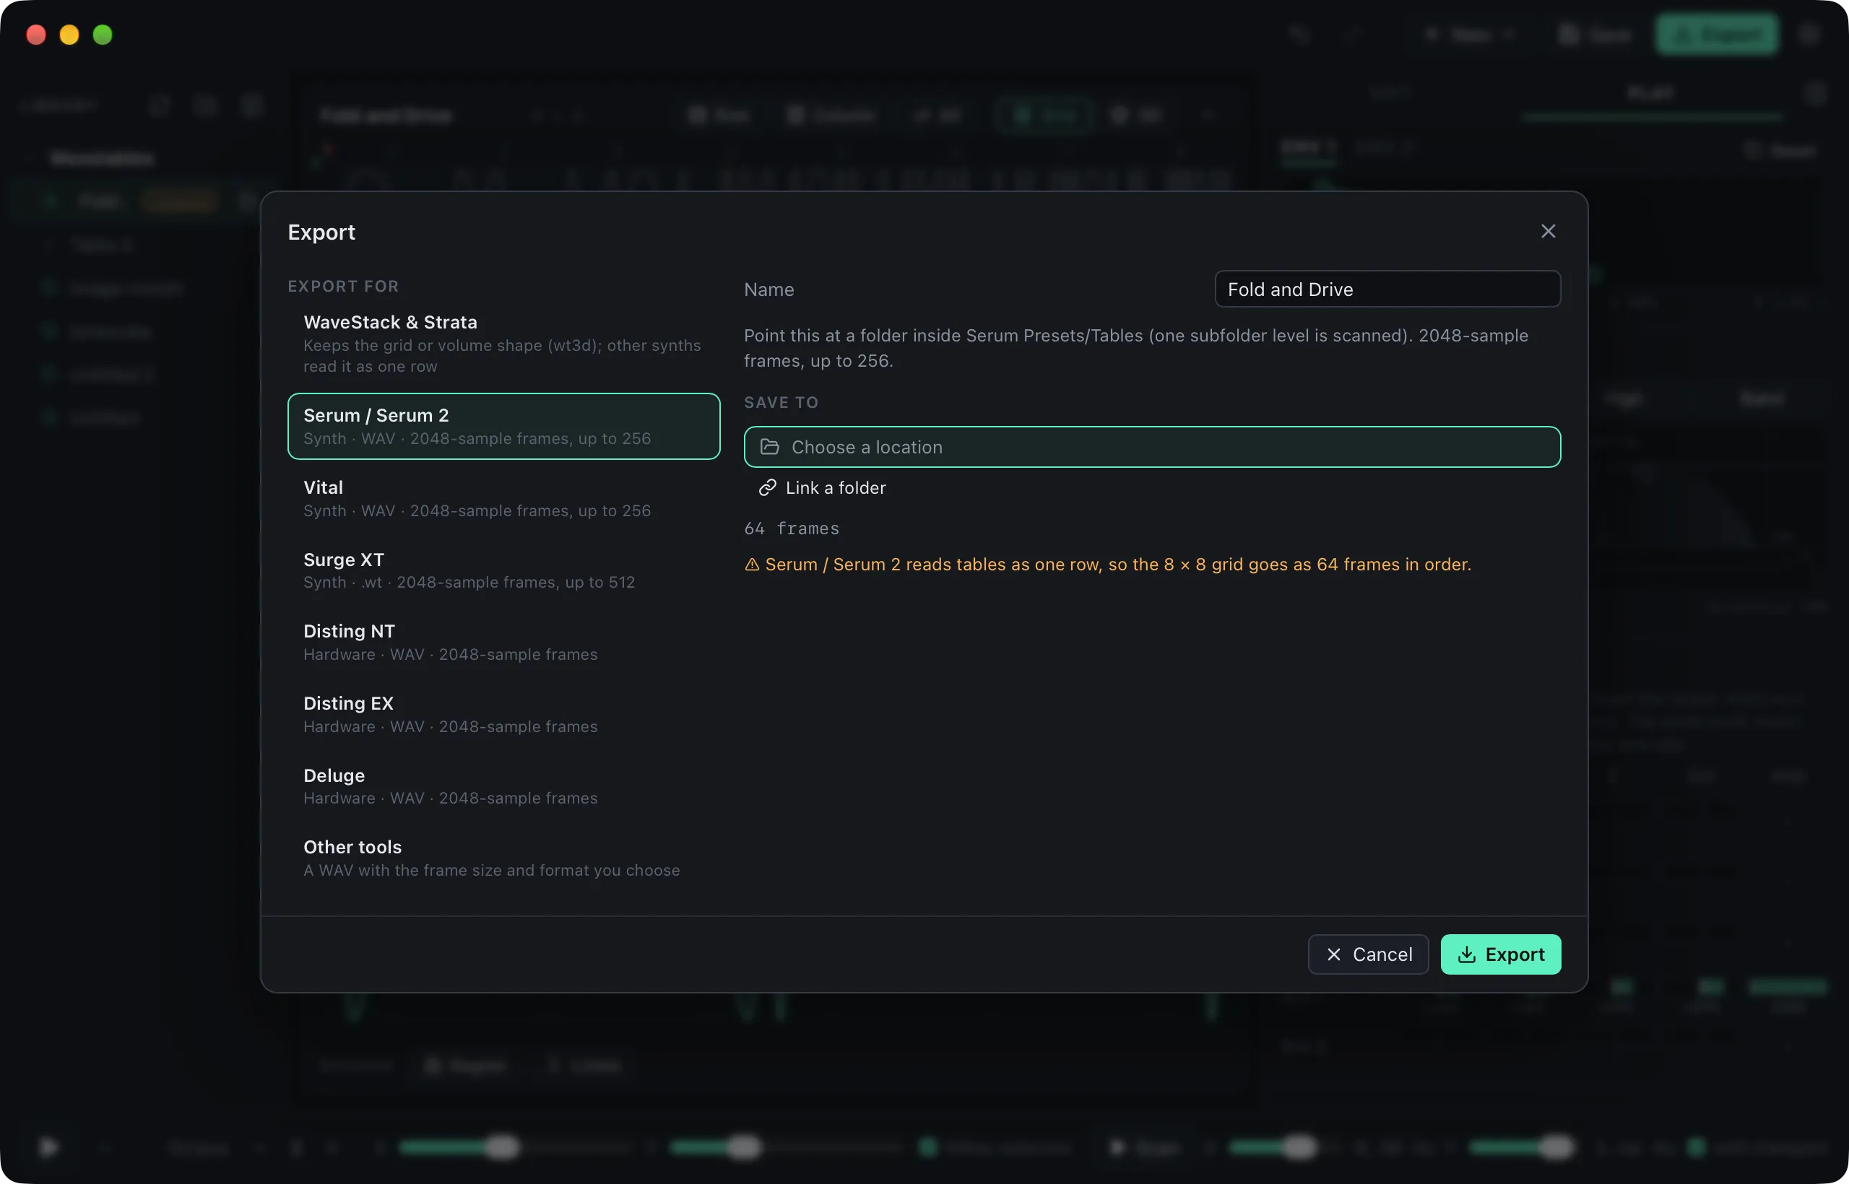The image size is (1849, 1184).
Task: Click the 'EXPORT FOR' section heading
Action: click(x=343, y=286)
